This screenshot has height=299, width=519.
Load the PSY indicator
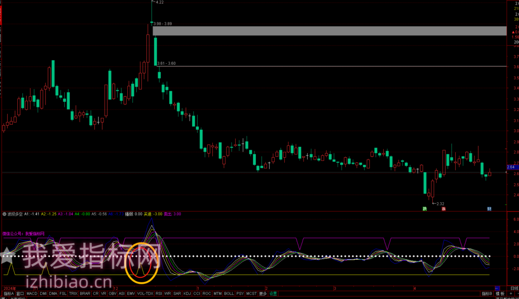240,294
